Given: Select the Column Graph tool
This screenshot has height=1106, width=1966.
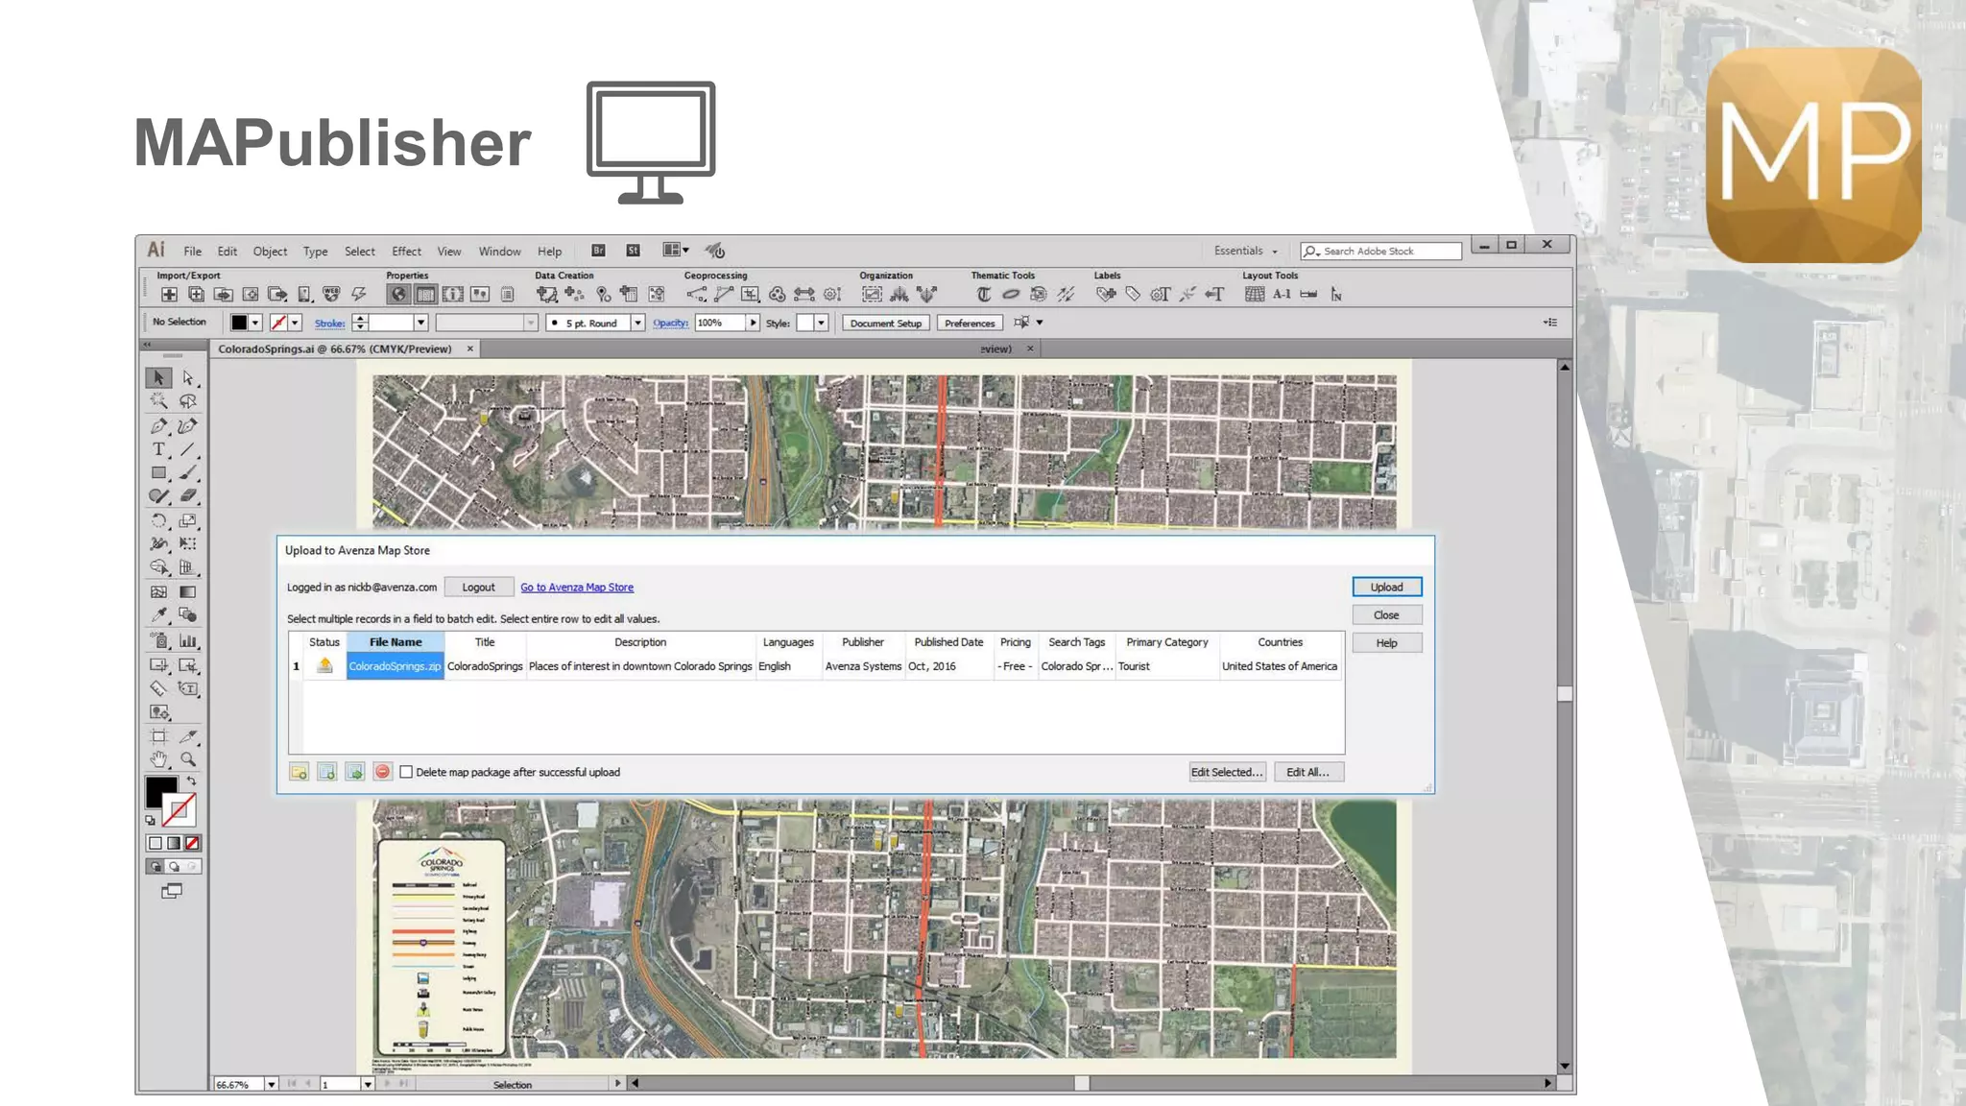Looking at the screenshot, I should [x=188, y=640].
